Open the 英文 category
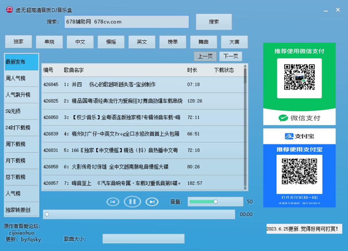The height and width of the screenshot is (251, 348). [142, 41]
